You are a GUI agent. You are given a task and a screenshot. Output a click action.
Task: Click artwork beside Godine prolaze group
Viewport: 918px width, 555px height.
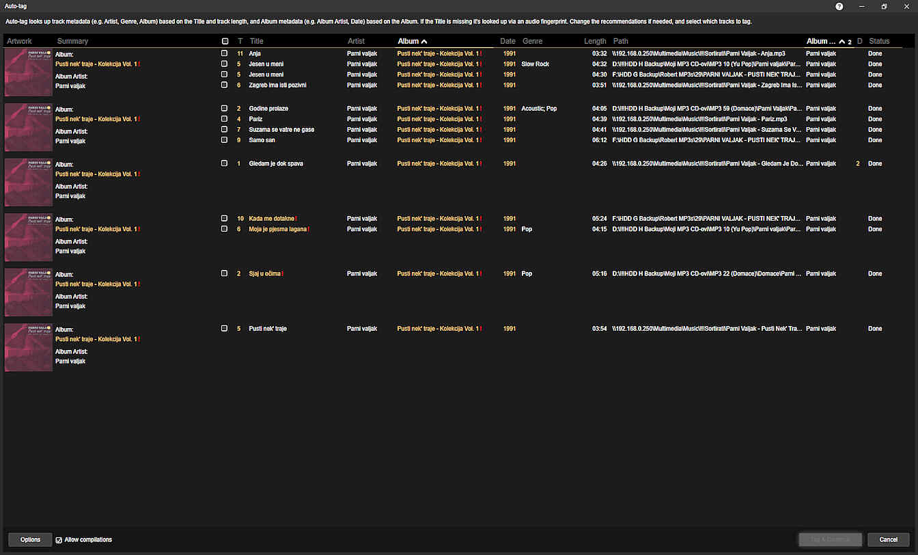click(29, 127)
